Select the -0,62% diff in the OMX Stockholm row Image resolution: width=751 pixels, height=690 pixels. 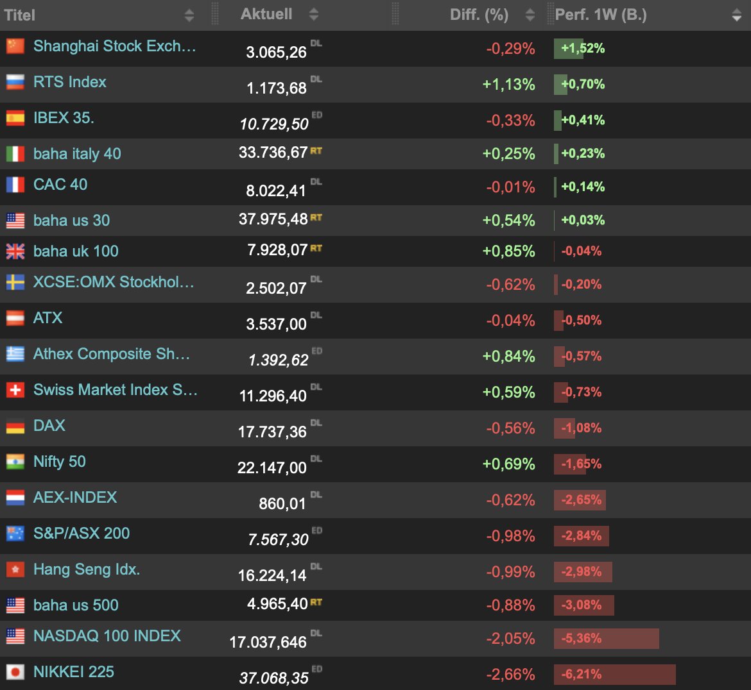510,284
